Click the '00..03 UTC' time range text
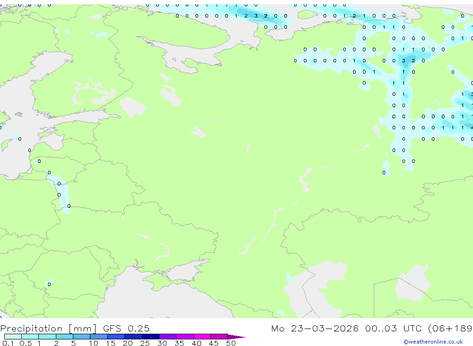Image resolution: width=473 pixels, height=346 pixels. [x=394, y=328]
